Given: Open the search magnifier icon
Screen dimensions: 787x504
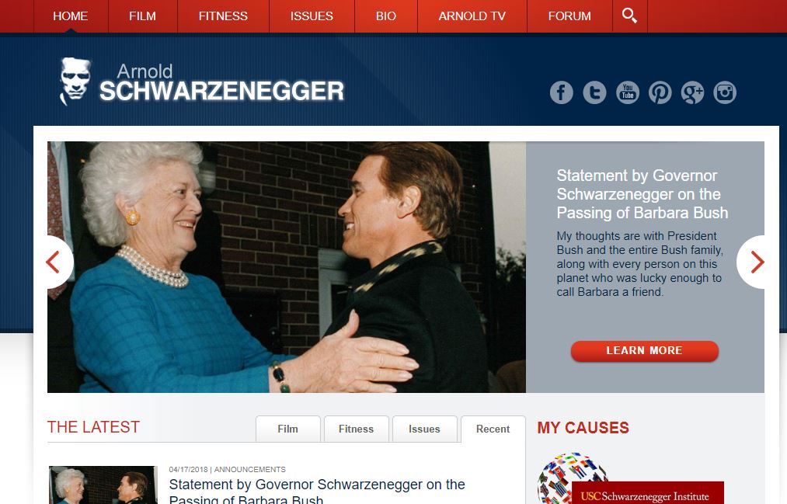Looking at the screenshot, I should click(x=629, y=16).
